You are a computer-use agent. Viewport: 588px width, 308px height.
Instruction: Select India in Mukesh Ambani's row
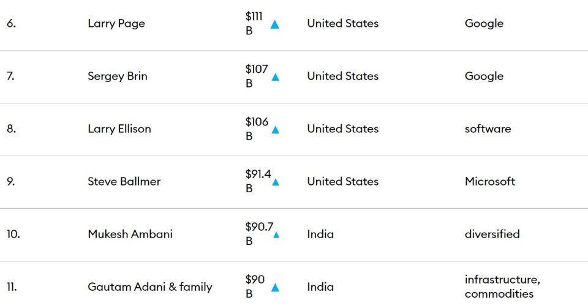[x=320, y=234]
